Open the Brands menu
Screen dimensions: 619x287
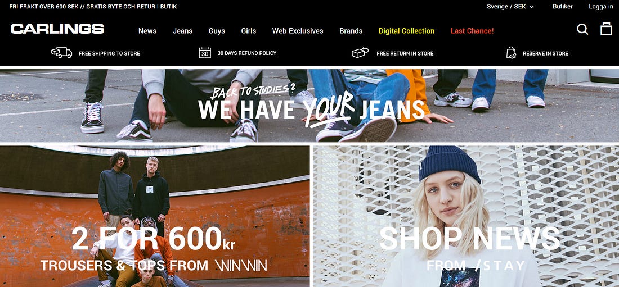[x=351, y=31]
